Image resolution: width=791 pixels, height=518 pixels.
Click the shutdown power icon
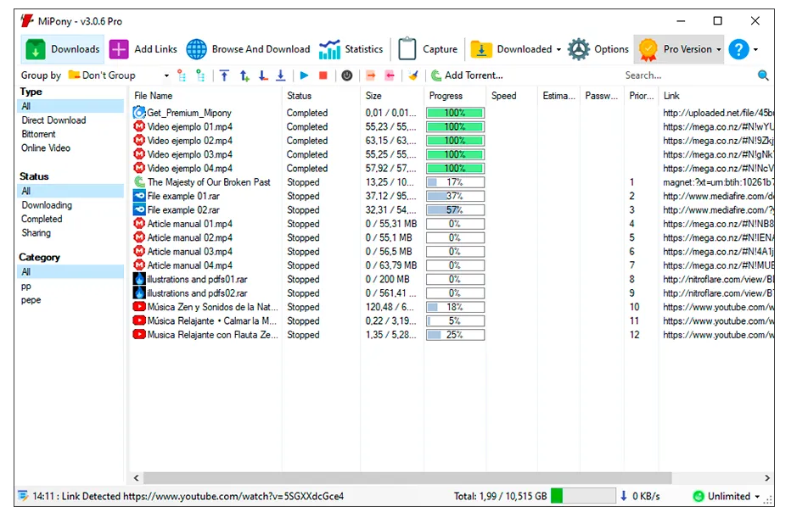click(x=347, y=75)
